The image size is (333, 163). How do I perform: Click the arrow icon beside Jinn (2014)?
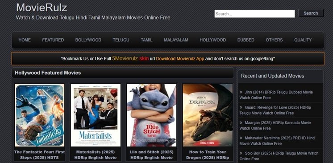pyautogui.click(x=241, y=92)
